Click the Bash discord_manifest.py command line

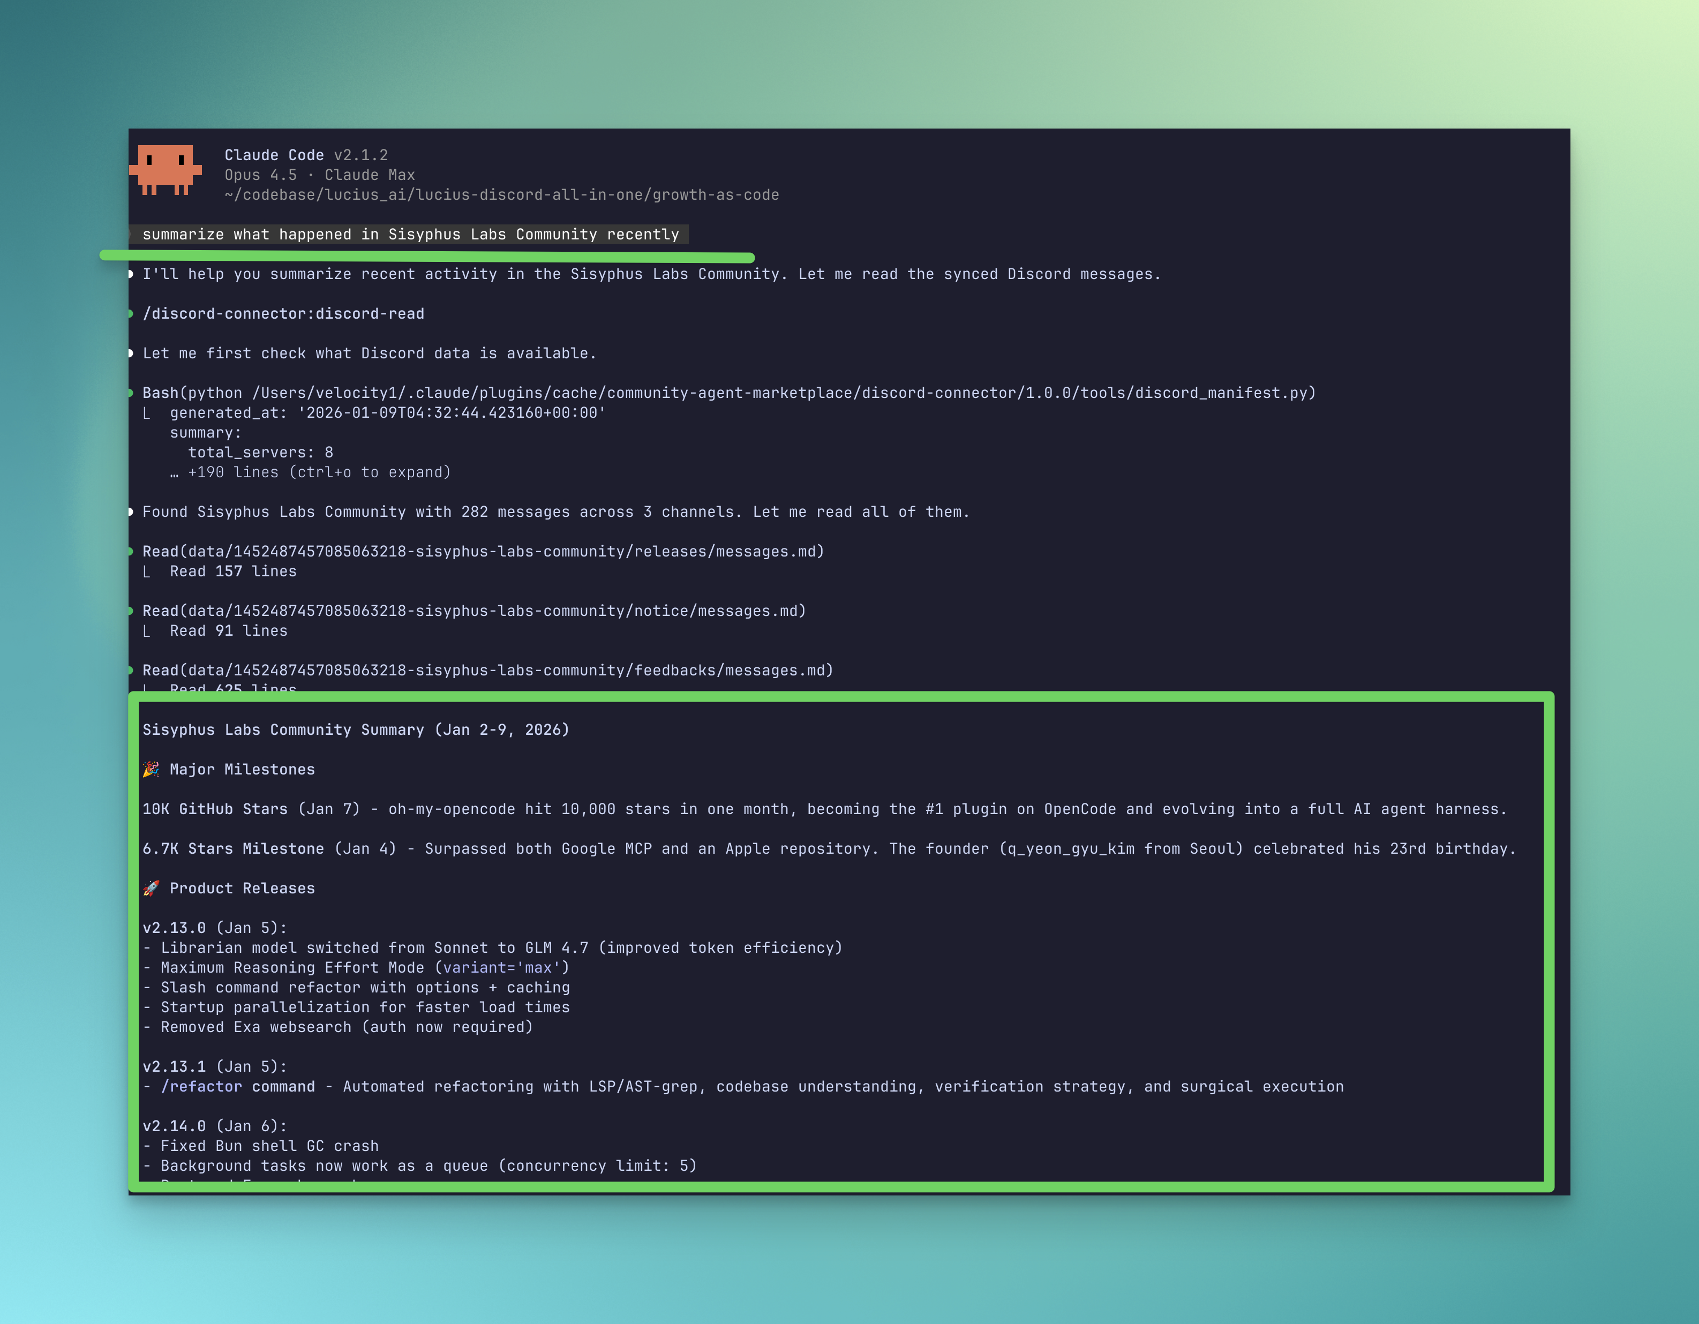point(729,393)
